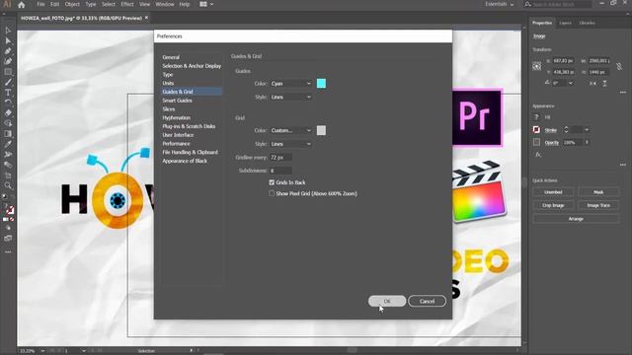This screenshot has height=355, width=632.
Task: Click the Unembed quick action button
Action: (x=553, y=192)
